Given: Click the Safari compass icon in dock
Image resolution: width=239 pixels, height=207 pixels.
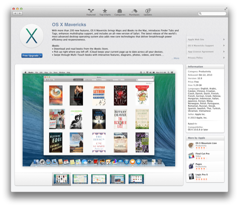Looking at the screenshot, I should point(48,162).
